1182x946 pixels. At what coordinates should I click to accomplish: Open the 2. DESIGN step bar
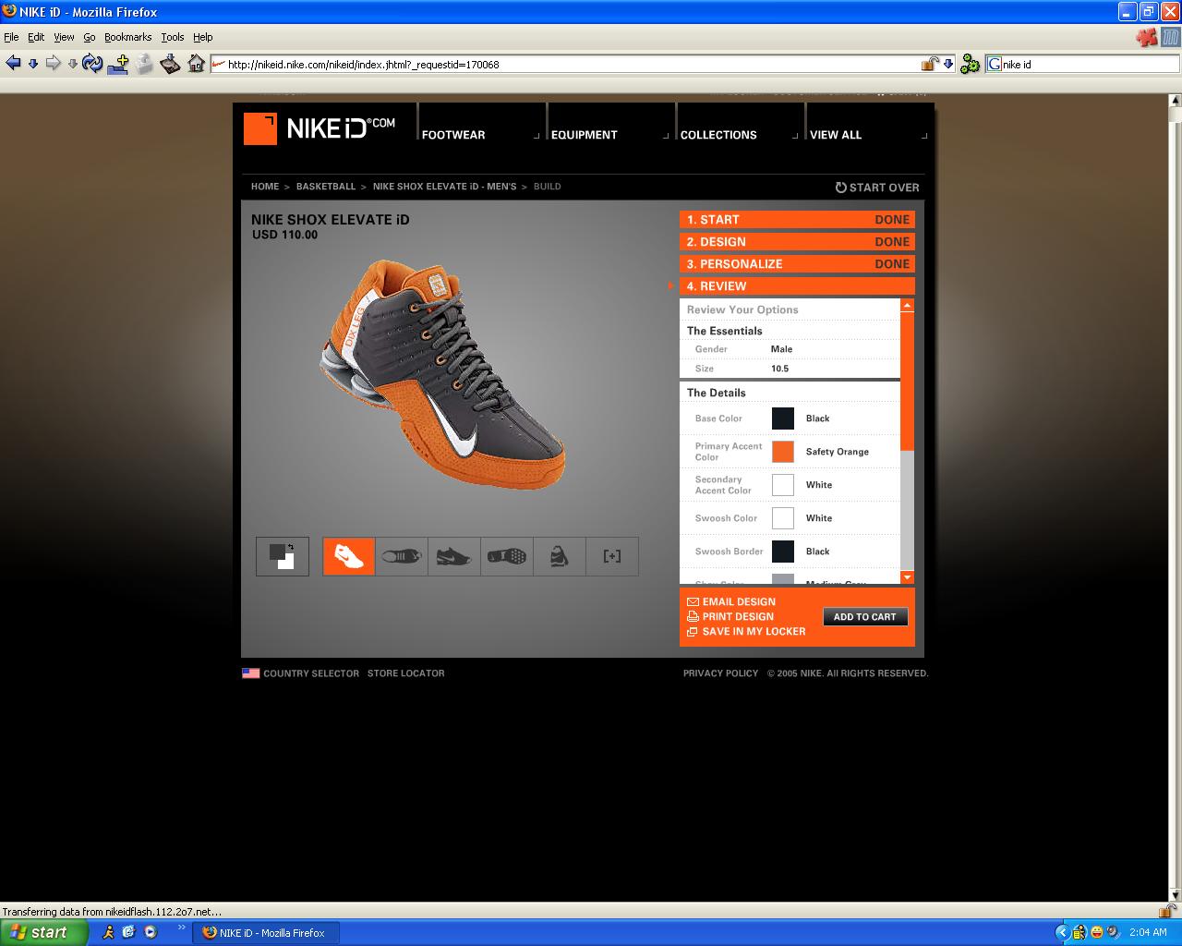coord(797,242)
